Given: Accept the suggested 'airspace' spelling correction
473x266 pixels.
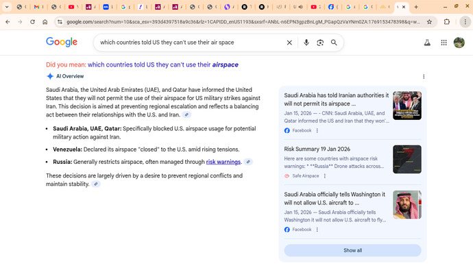Looking at the screenshot, I should pos(163,64).
